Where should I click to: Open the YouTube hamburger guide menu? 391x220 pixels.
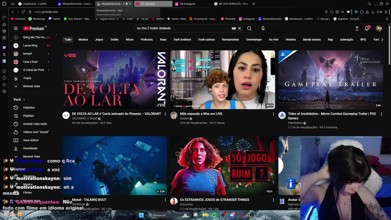[16, 28]
